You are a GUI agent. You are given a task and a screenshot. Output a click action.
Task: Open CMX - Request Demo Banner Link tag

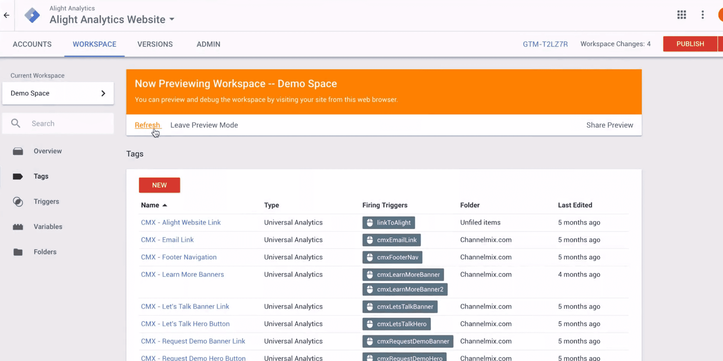click(x=193, y=341)
